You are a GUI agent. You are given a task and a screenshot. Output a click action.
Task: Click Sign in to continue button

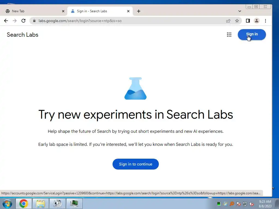click(x=136, y=164)
